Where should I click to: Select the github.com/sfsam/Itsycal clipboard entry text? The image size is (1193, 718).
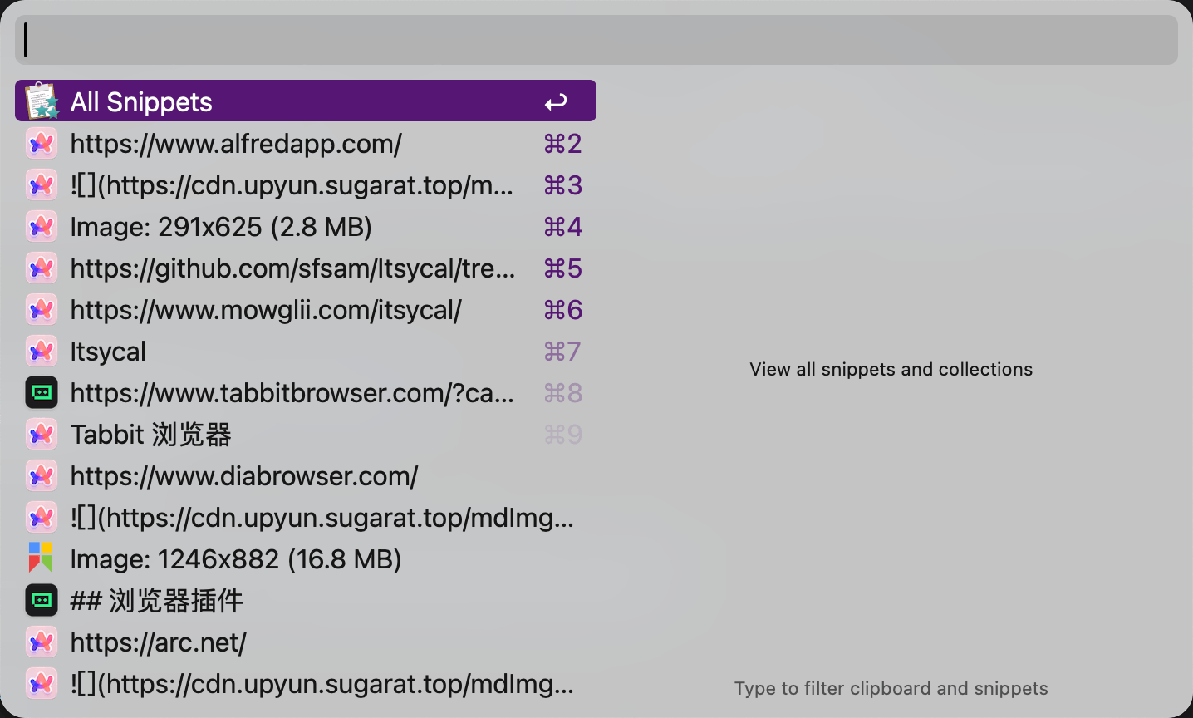292,268
